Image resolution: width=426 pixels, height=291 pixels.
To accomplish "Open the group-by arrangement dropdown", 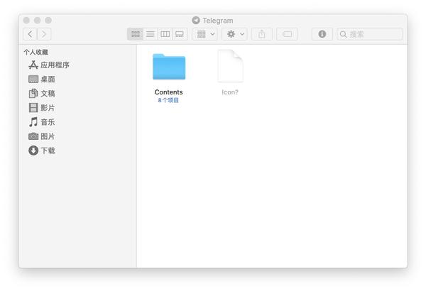I will (205, 34).
